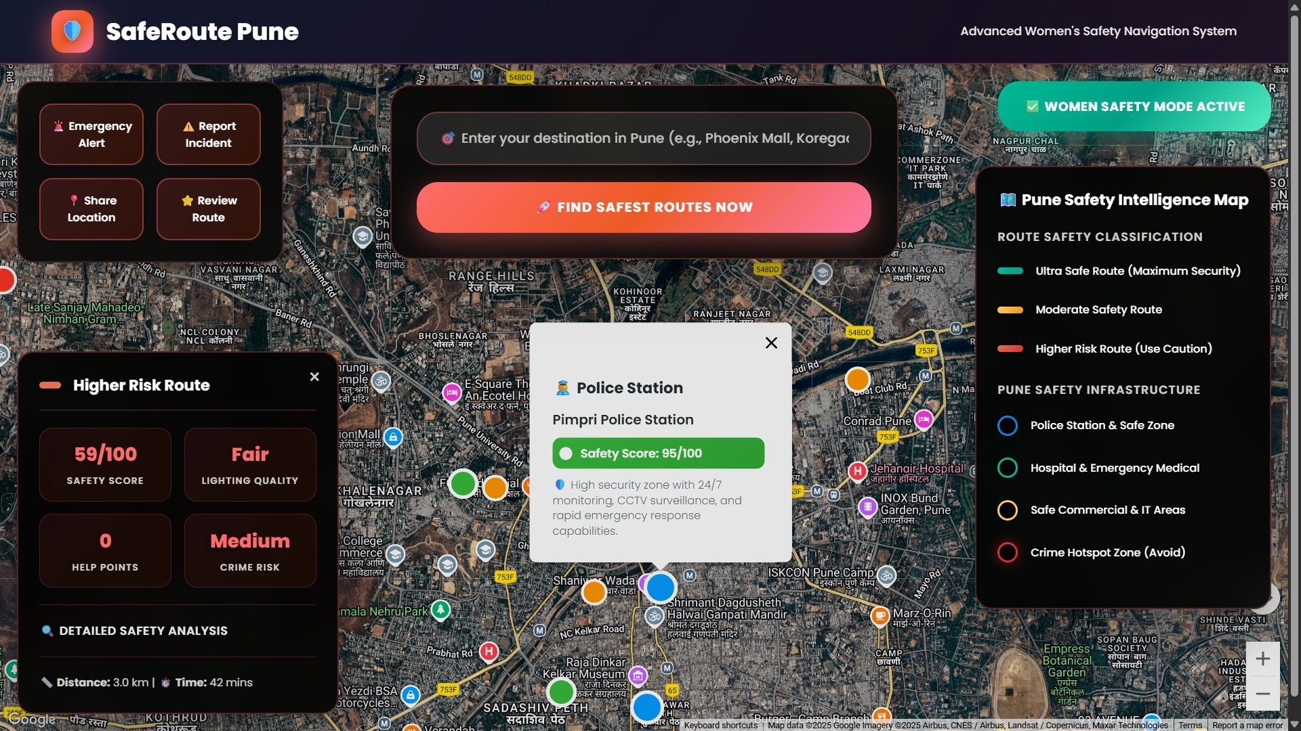The image size is (1301, 731).
Task: Click the Police Station & Safe Zone legend circle
Action: click(x=1008, y=426)
